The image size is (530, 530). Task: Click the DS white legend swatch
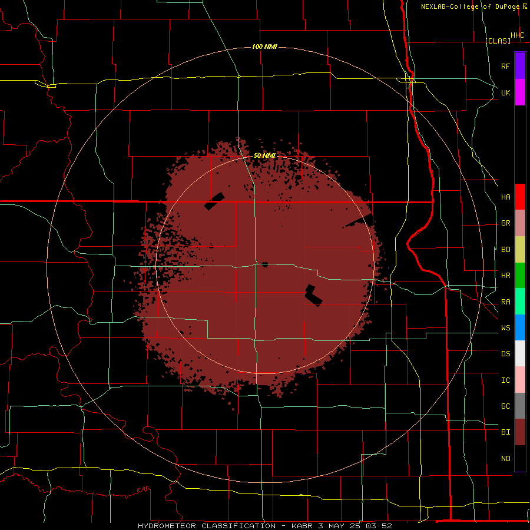(520, 353)
